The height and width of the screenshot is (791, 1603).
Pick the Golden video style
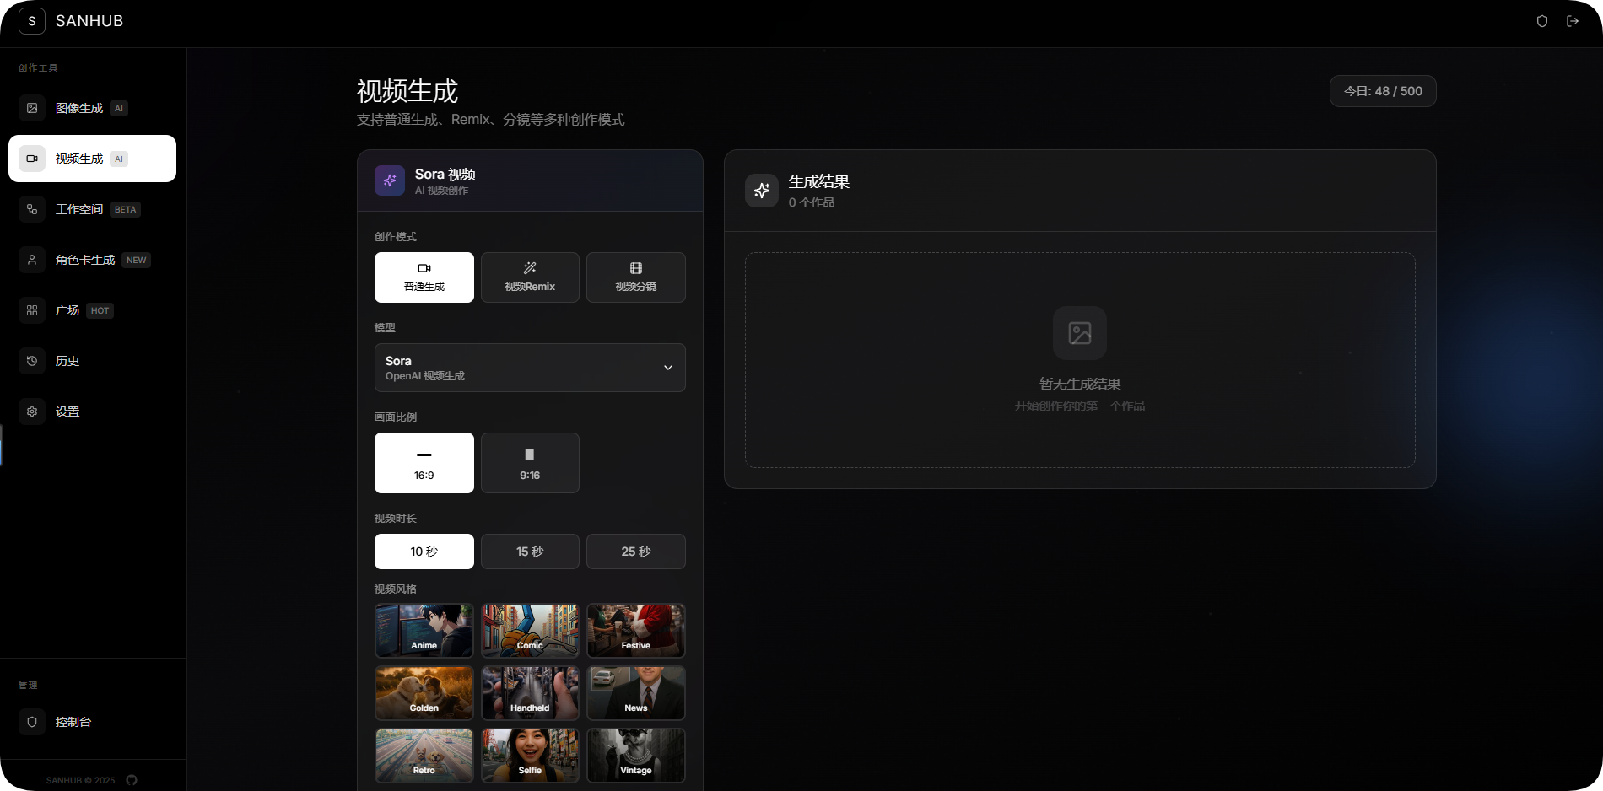click(424, 693)
